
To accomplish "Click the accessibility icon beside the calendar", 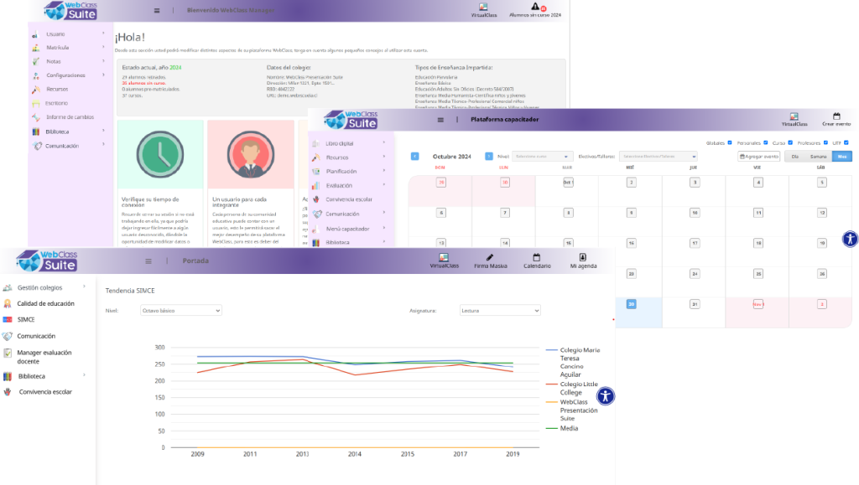I will coord(851,239).
